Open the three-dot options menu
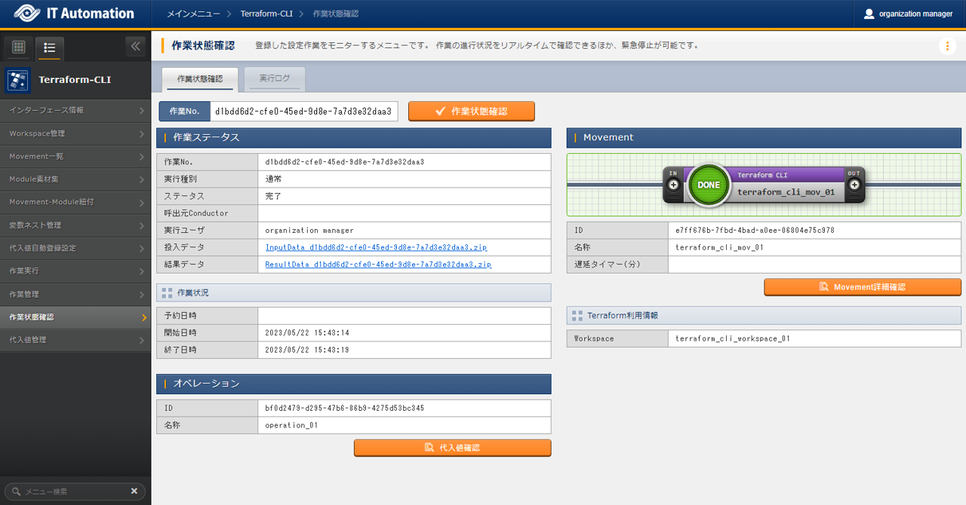 [x=947, y=46]
